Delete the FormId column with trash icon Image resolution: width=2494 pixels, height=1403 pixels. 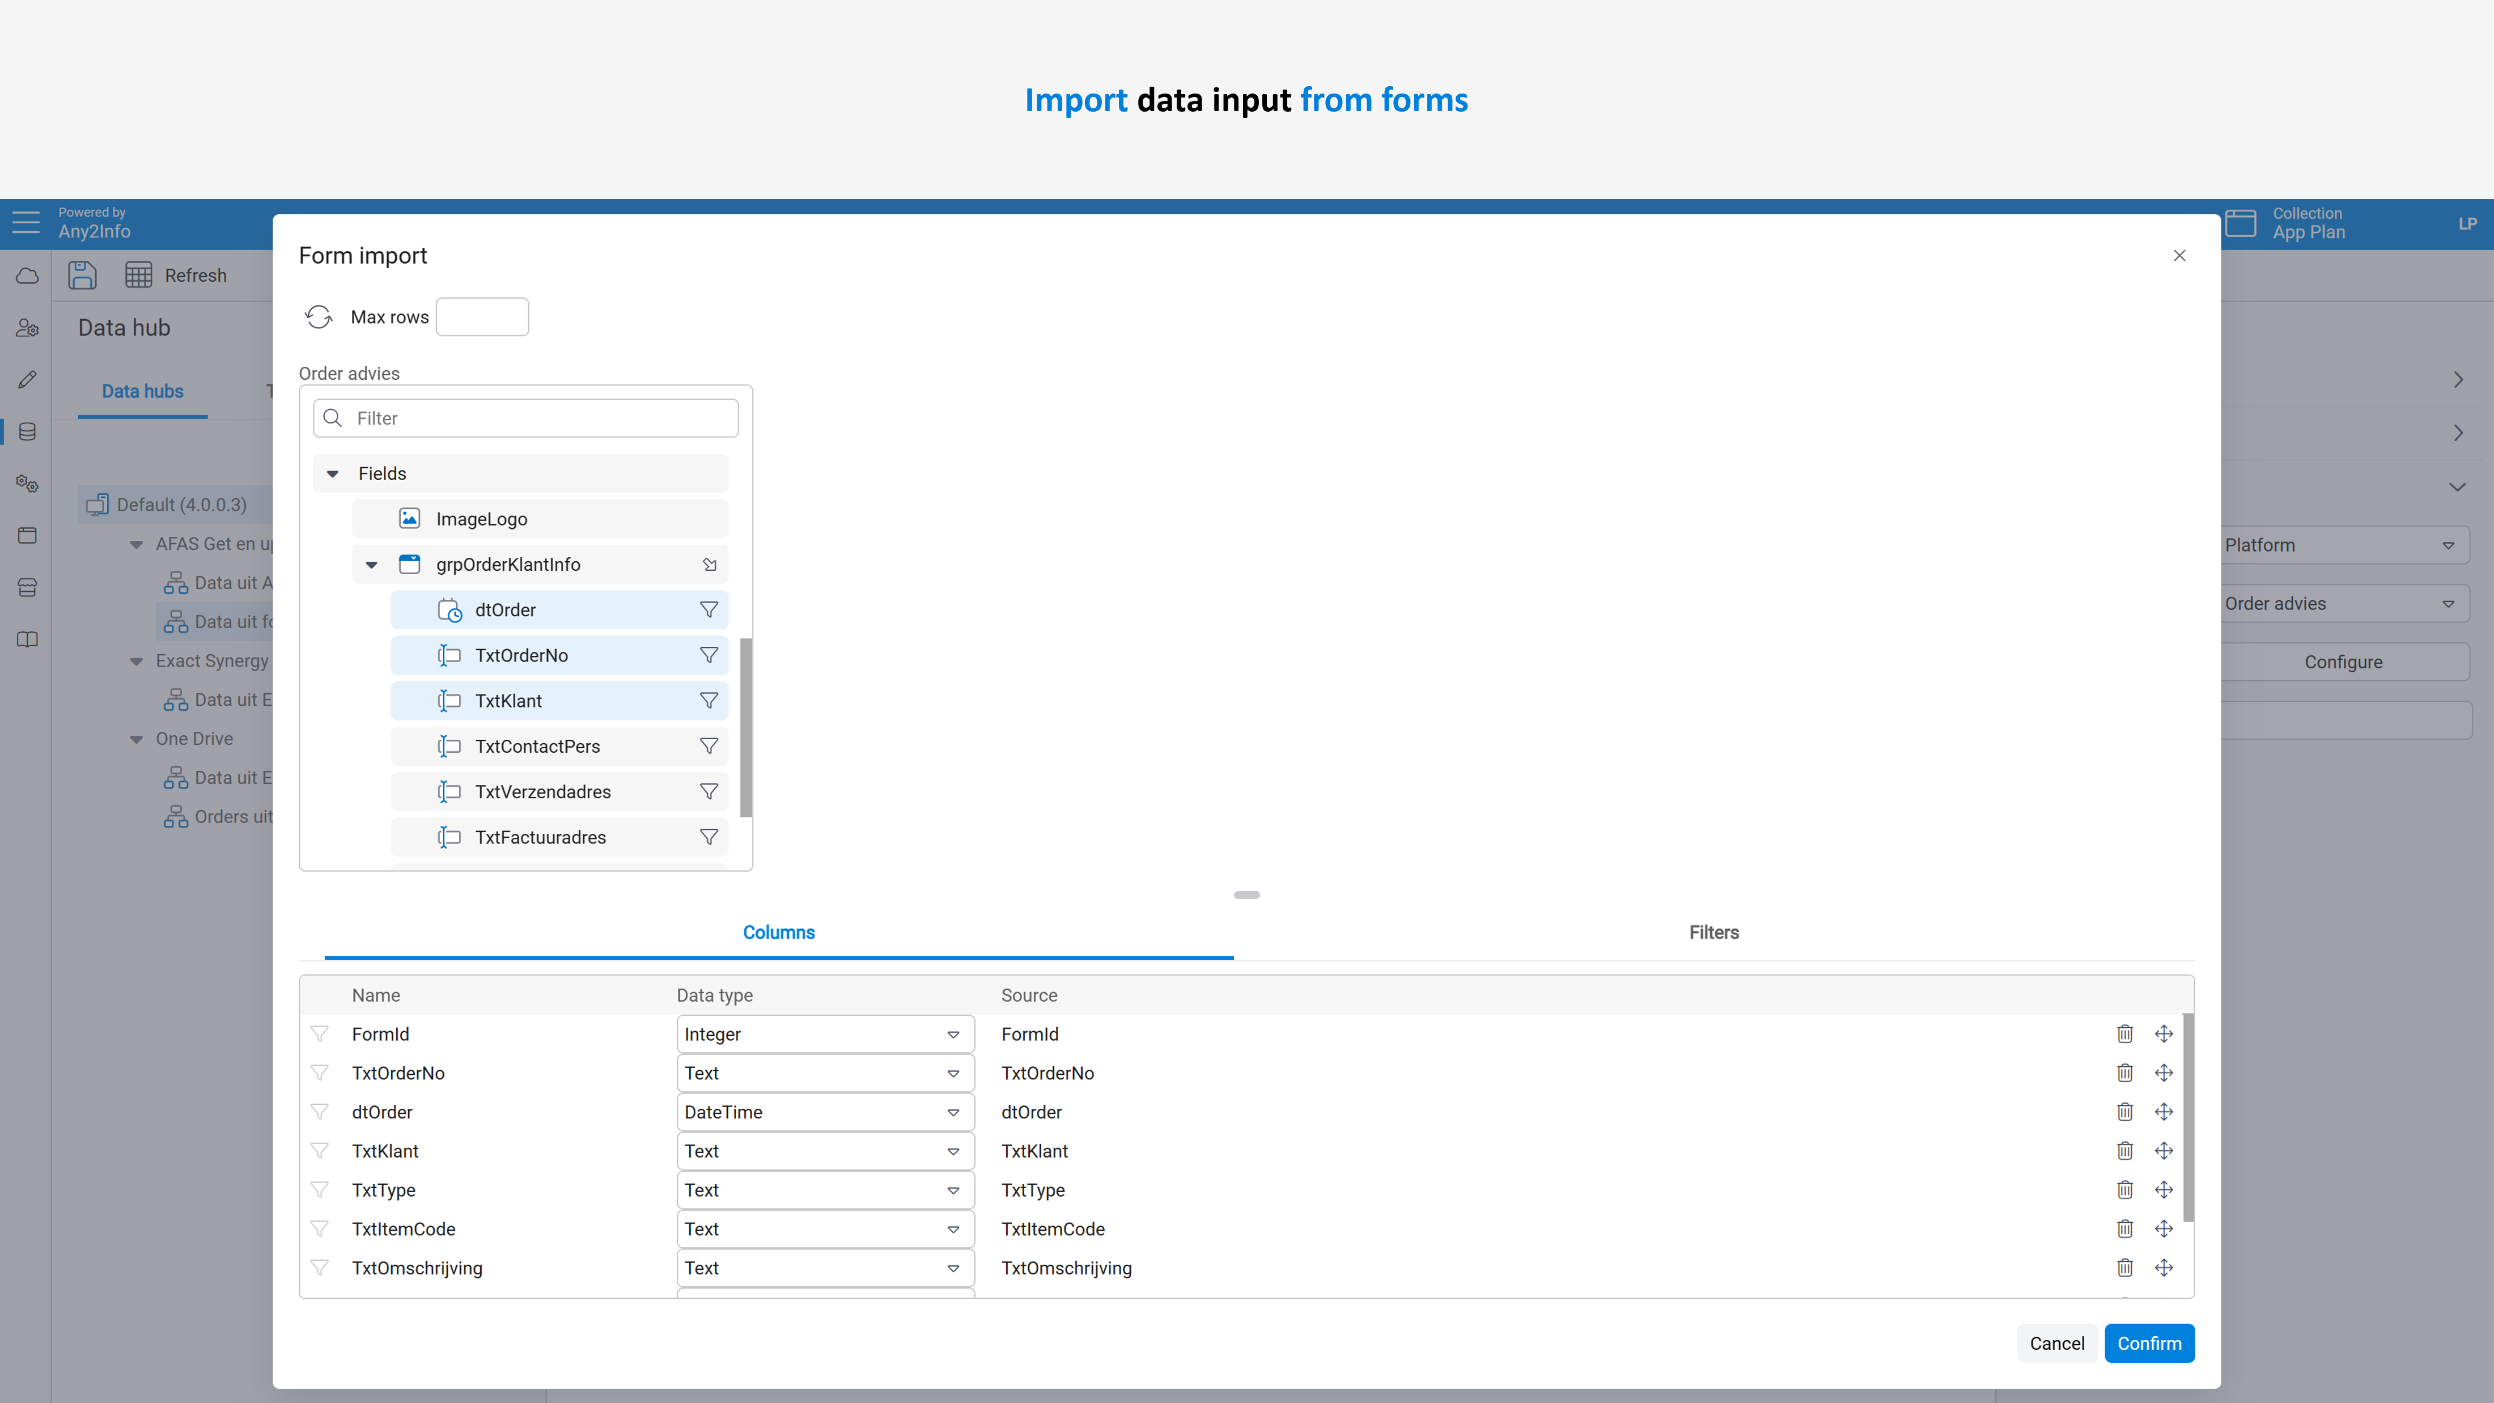pyautogui.click(x=2124, y=1034)
